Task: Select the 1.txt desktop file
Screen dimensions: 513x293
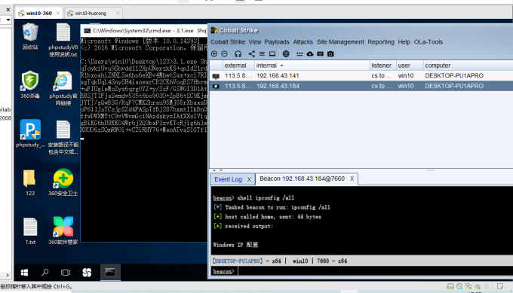Action: tap(30, 231)
